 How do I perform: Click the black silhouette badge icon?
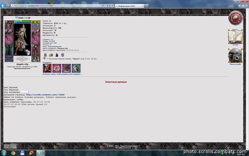coord(57,55)
